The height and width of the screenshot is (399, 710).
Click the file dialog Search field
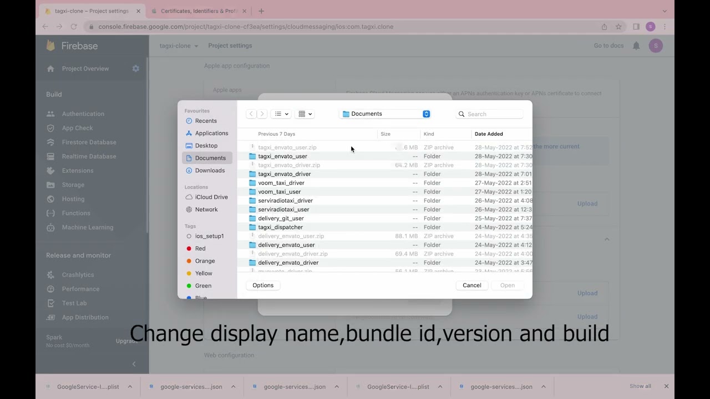tap(490, 114)
